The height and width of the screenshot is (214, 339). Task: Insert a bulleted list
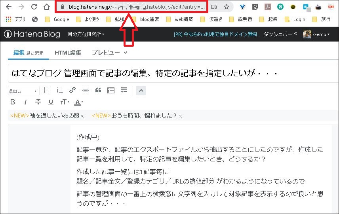pos(47,90)
